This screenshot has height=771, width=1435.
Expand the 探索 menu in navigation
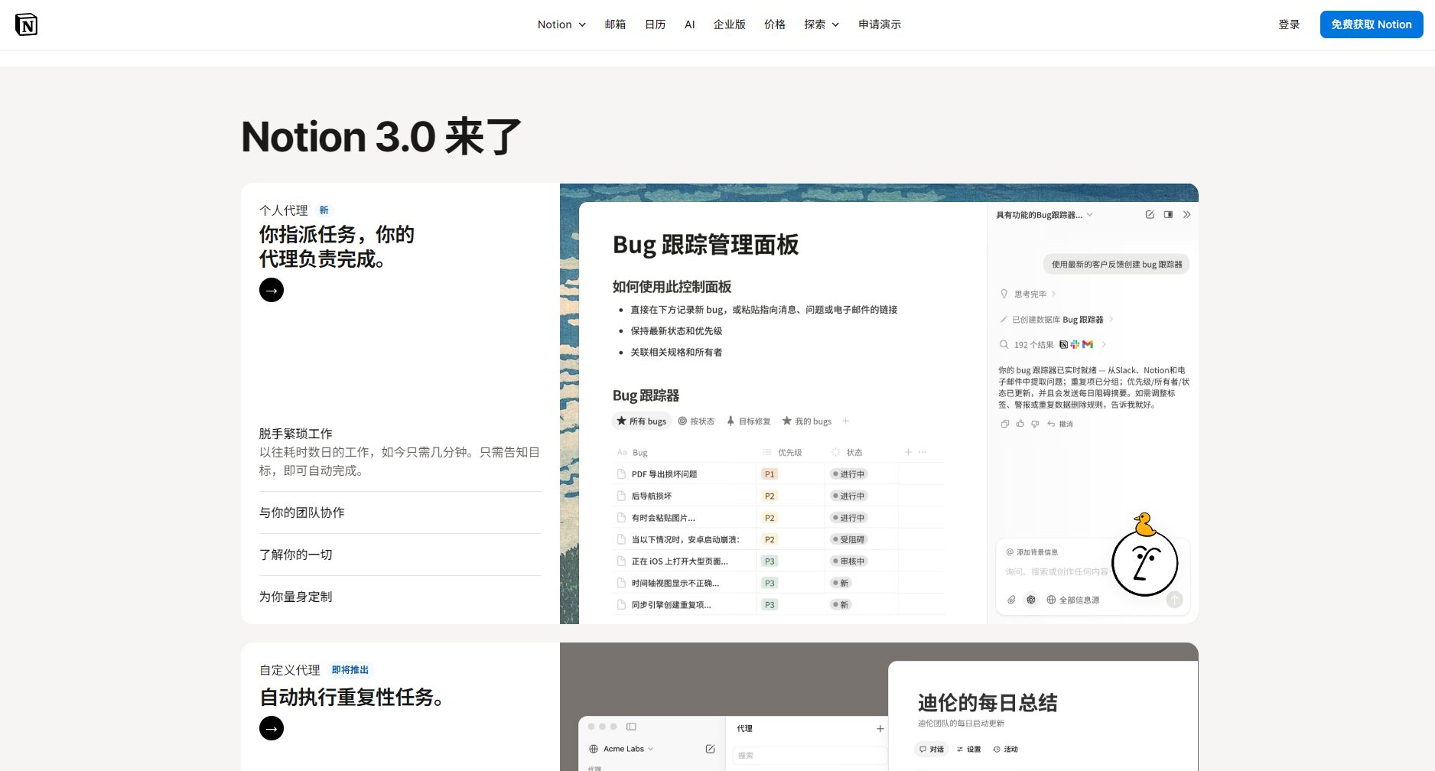click(821, 24)
